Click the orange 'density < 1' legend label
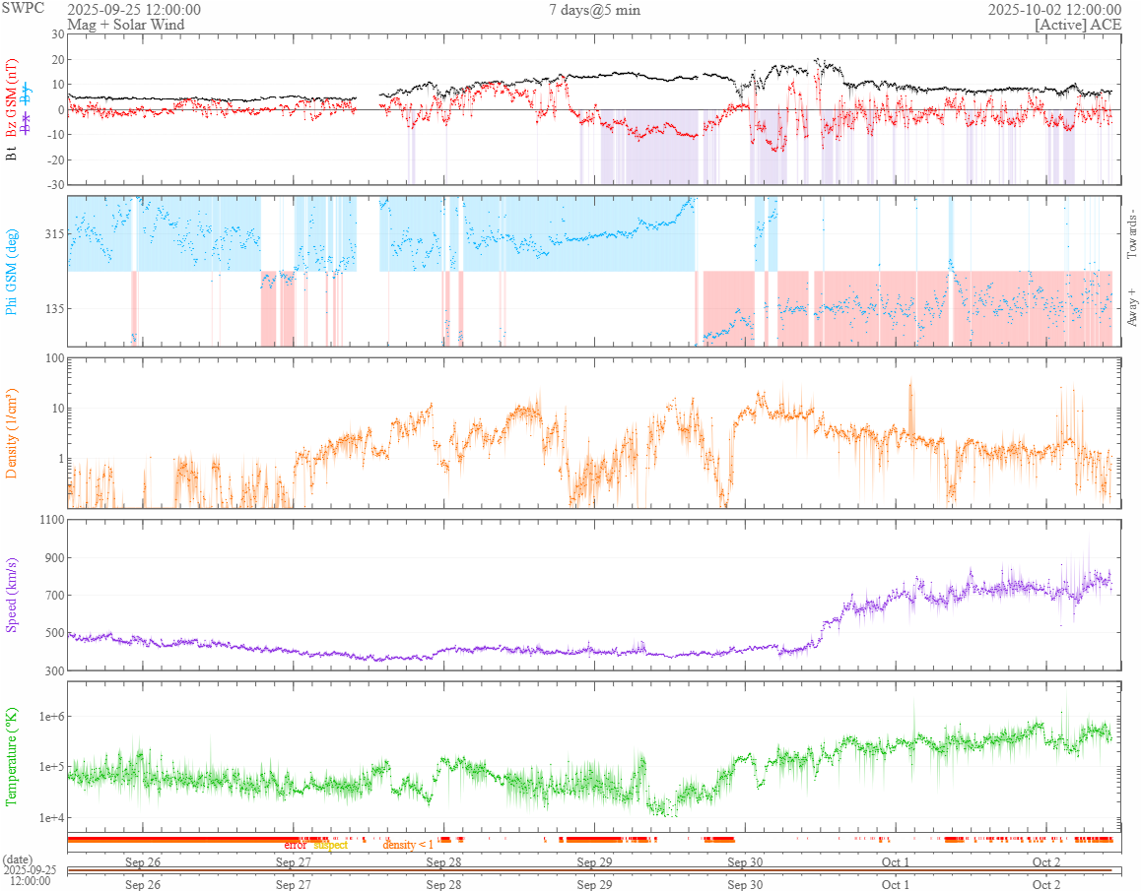Screen dimensions: 1141x891 point(408,845)
